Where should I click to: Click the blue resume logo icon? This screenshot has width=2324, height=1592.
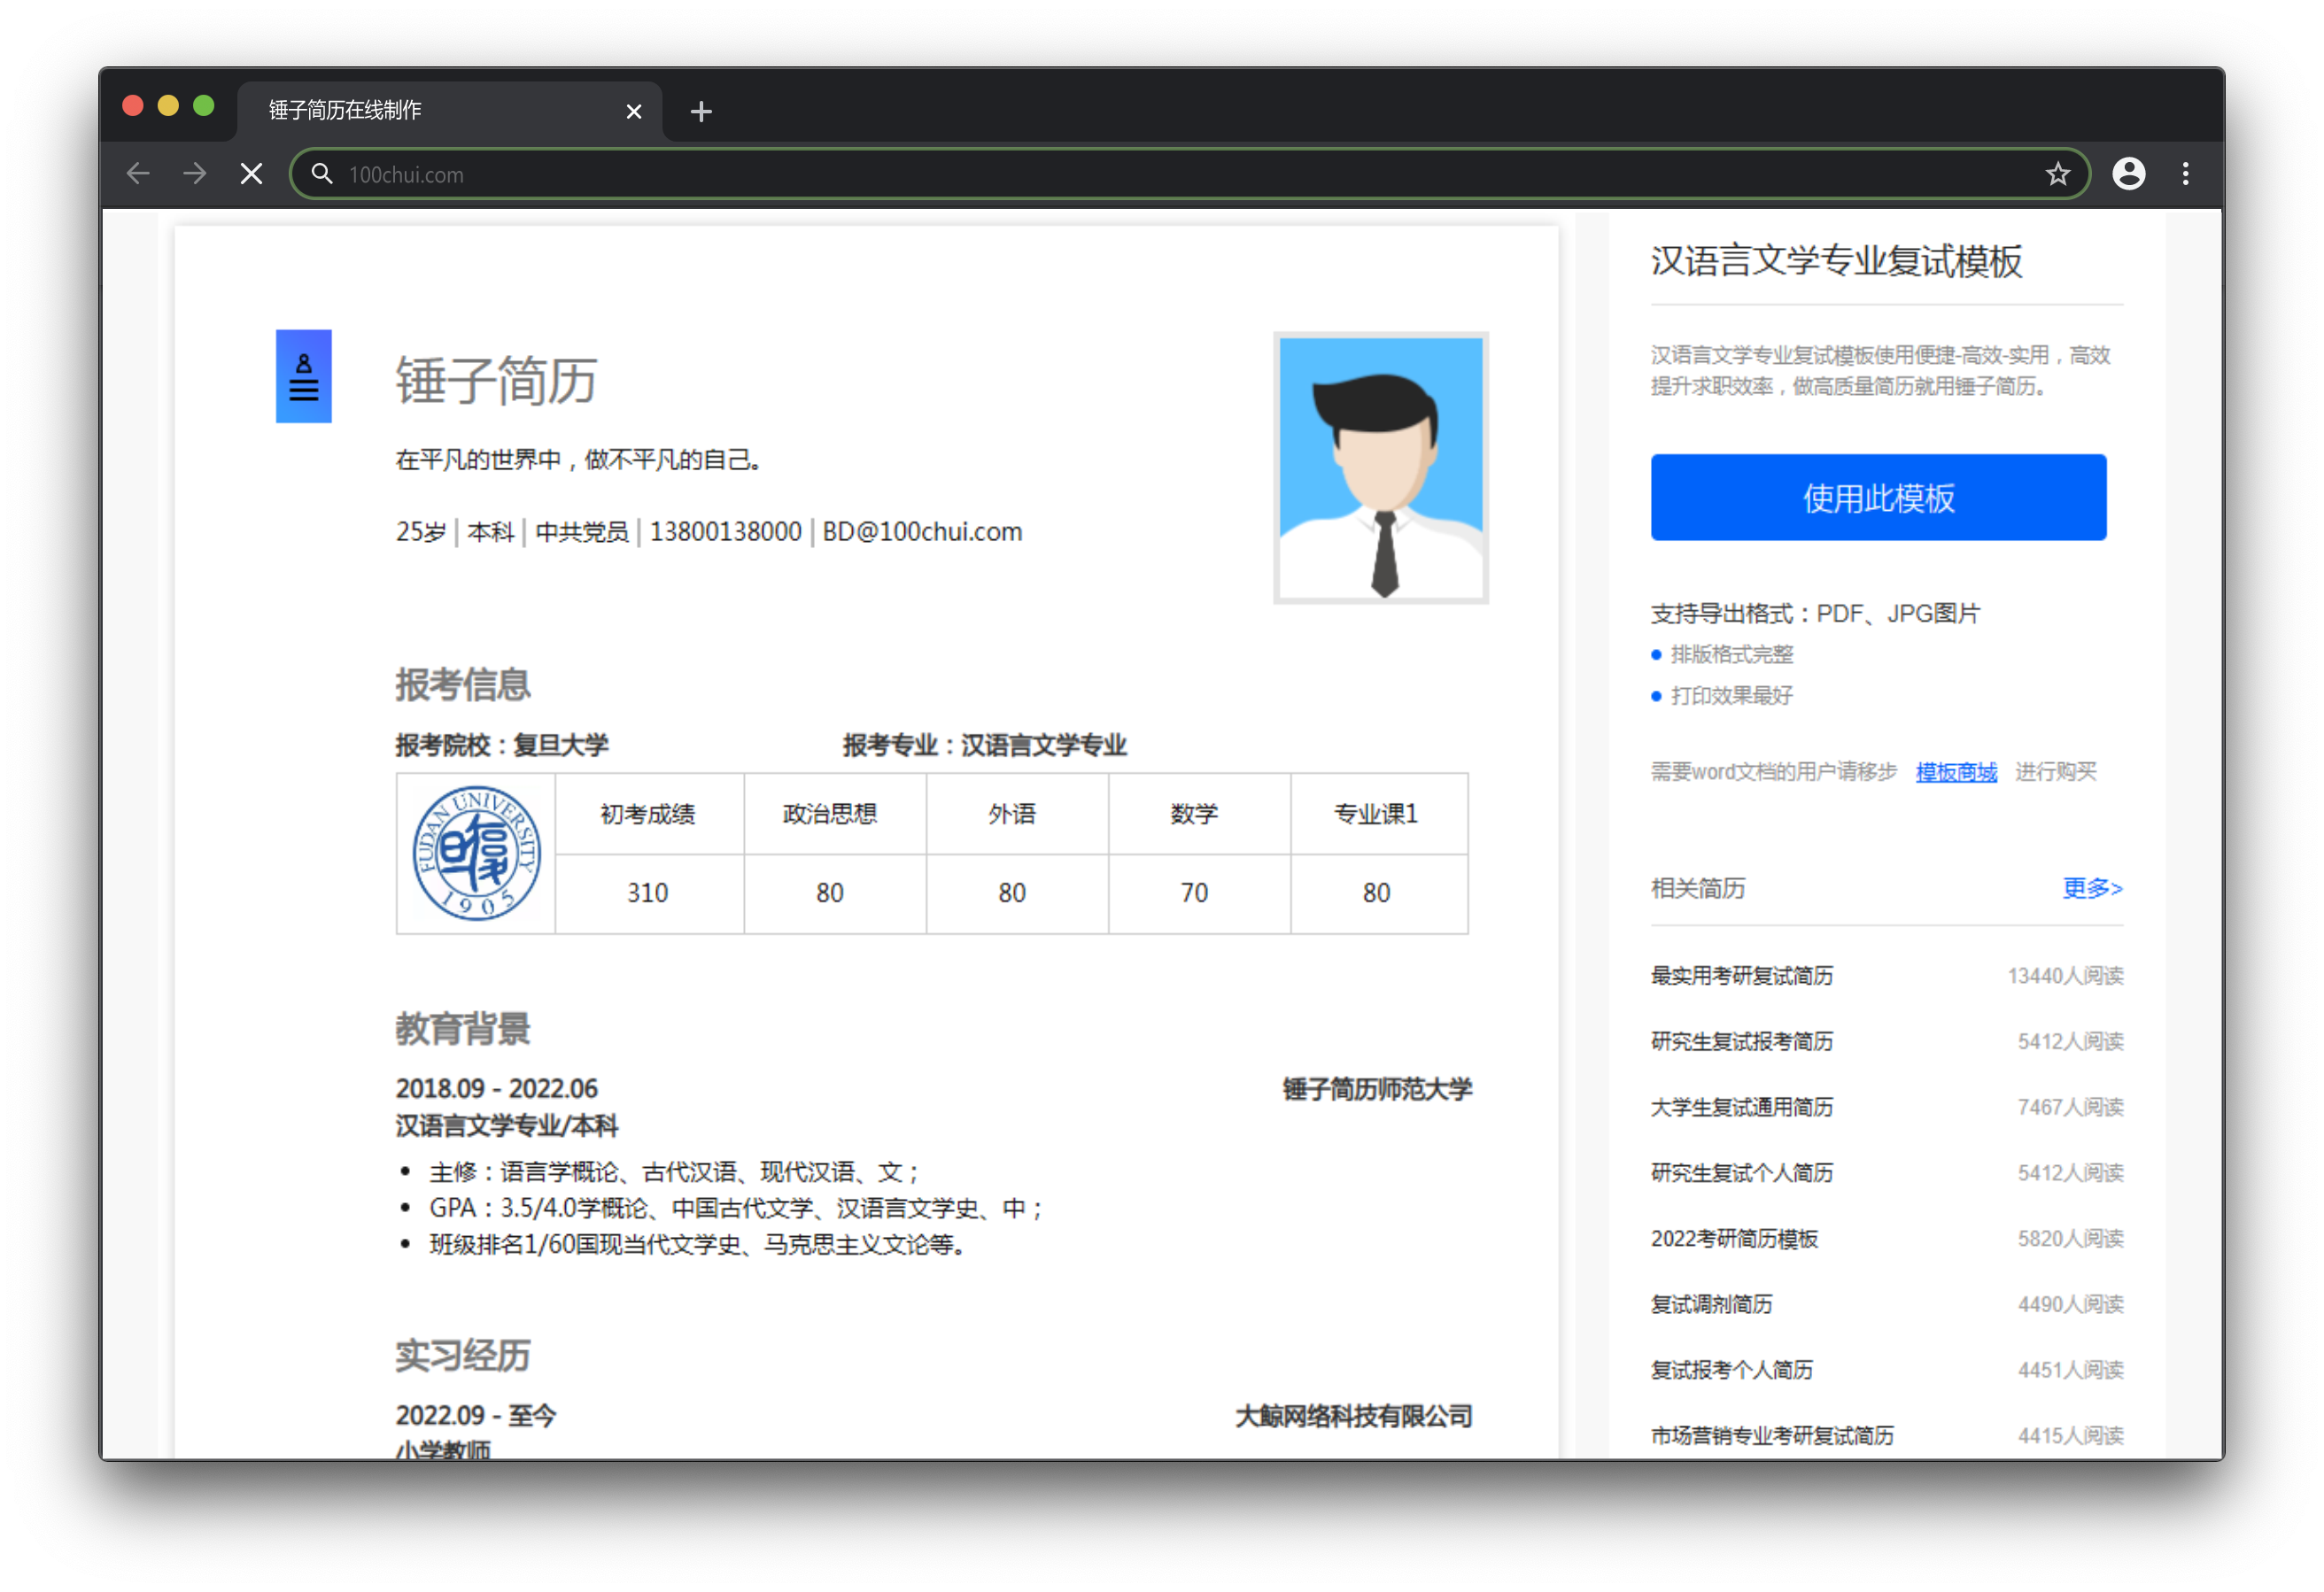click(x=303, y=376)
